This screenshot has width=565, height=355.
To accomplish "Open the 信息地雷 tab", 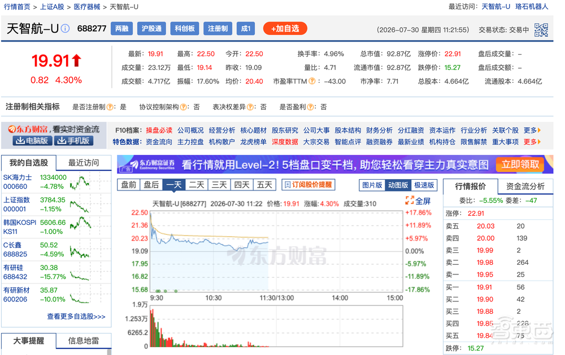I will (x=84, y=340).
